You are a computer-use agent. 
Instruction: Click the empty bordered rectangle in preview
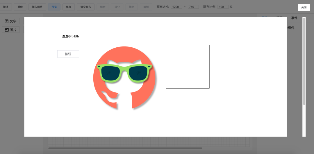188,67
